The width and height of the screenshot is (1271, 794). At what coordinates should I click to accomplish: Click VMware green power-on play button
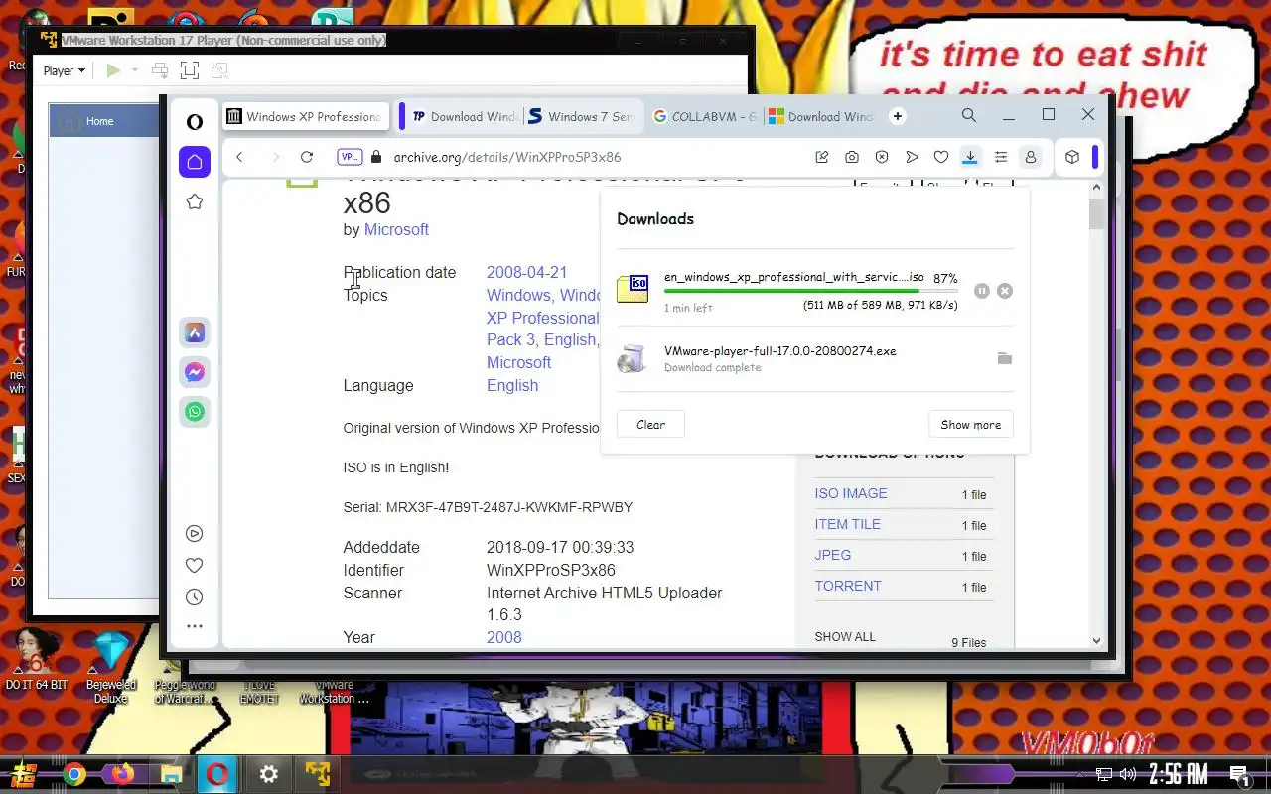pyautogui.click(x=113, y=70)
